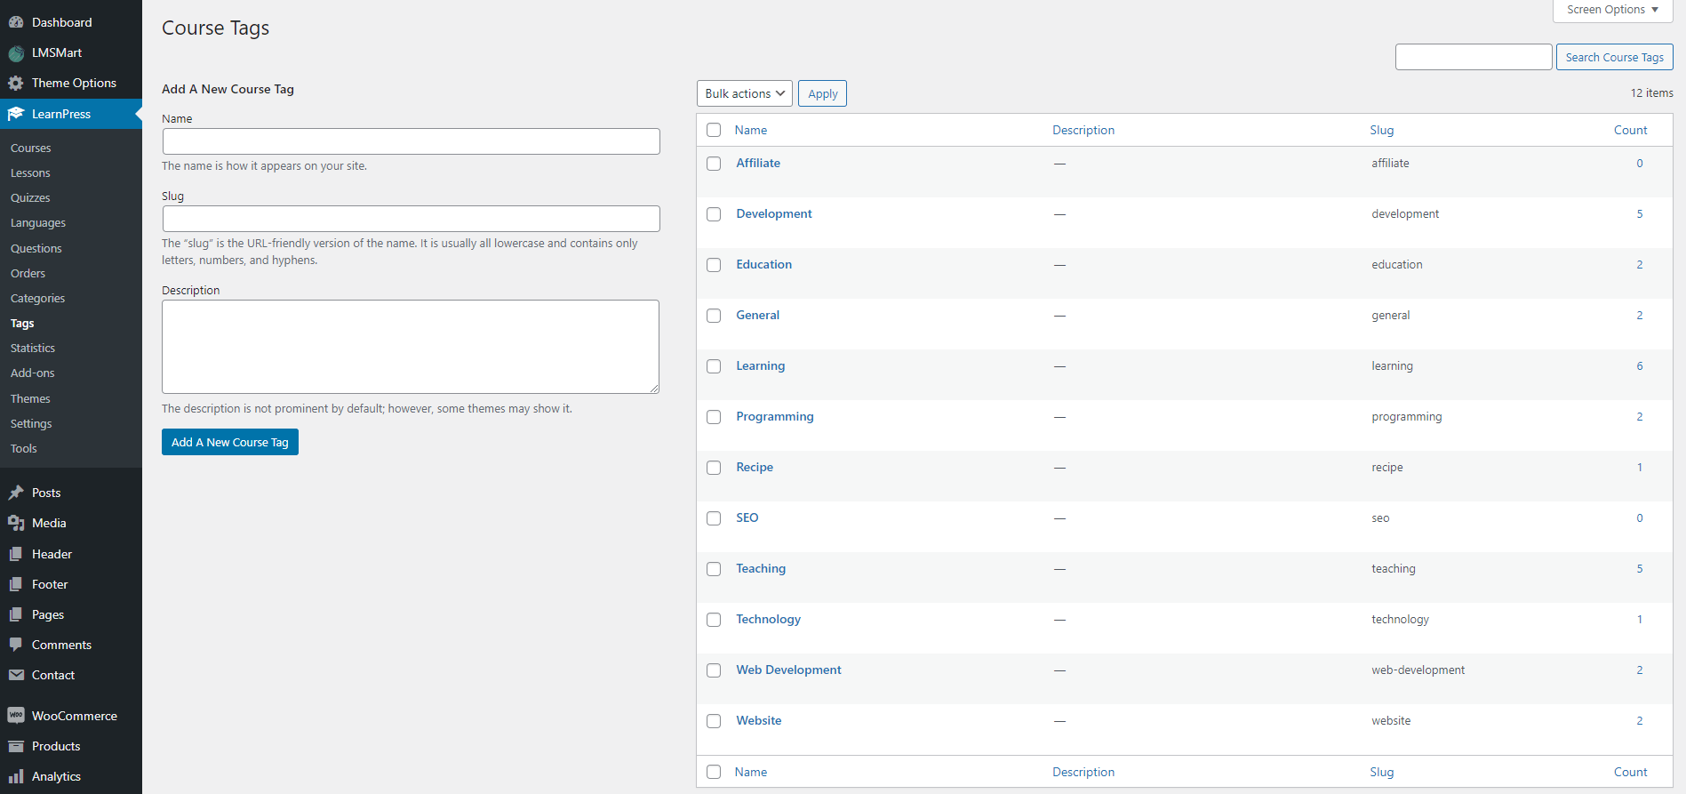Check the SEO tag checkbox
1686x794 pixels.
(x=714, y=518)
